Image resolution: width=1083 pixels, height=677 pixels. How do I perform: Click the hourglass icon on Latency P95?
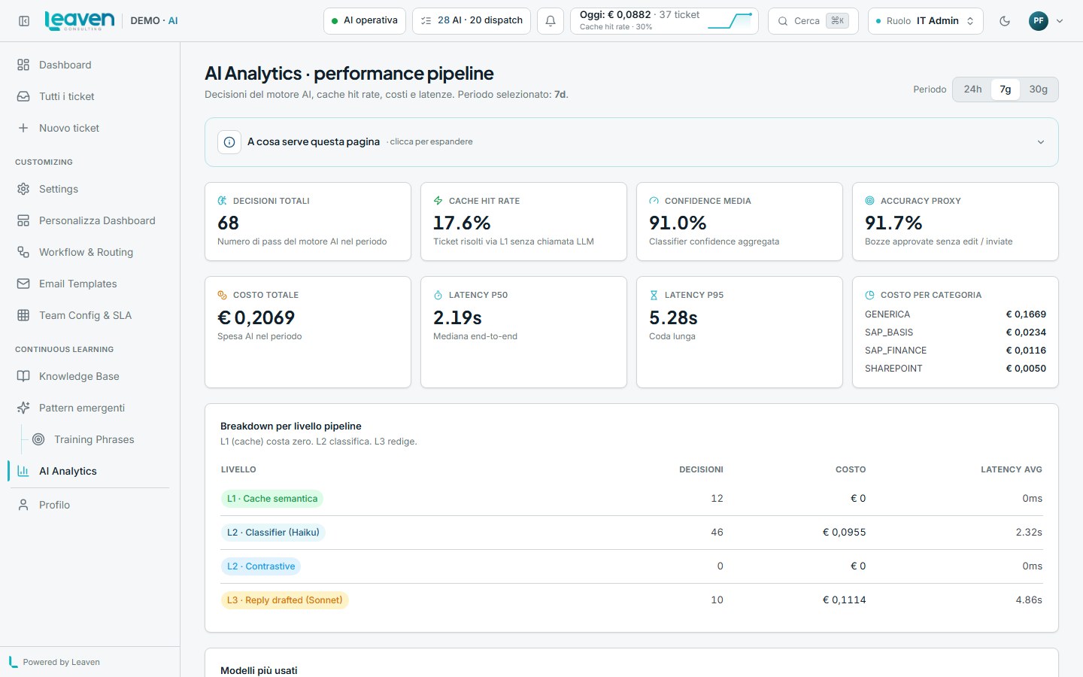click(x=654, y=295)
